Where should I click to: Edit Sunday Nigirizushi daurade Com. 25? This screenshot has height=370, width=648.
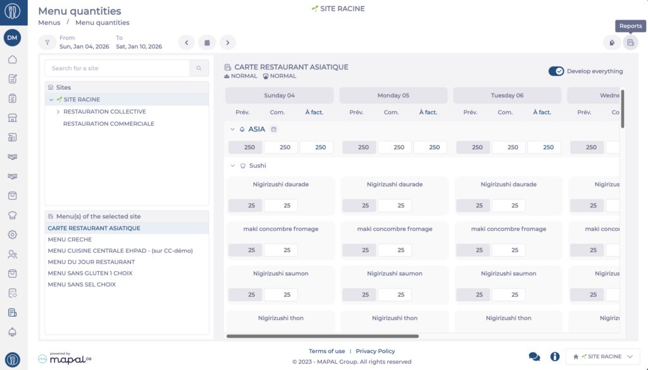280,205
